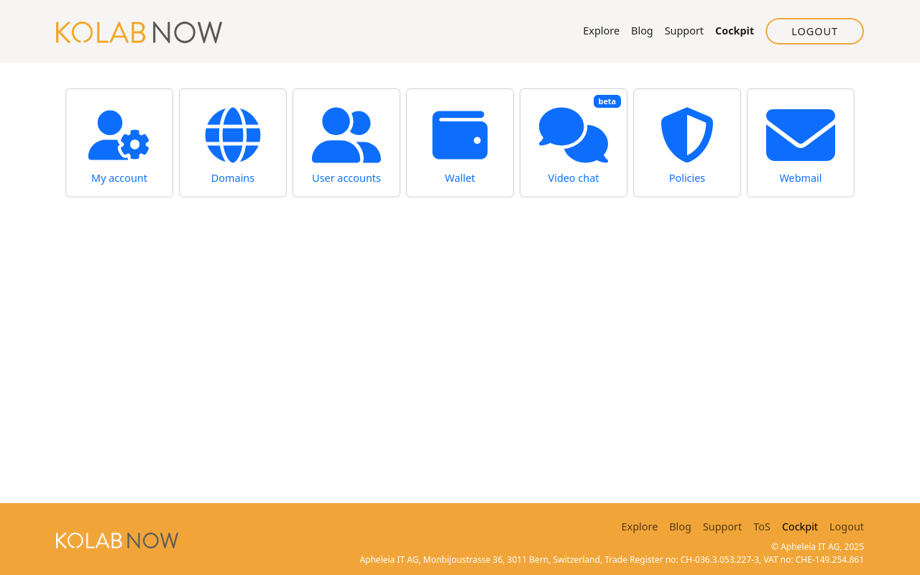This screenshot has width=920, height=575.
Task: Click the LOGOUT button
Action: 814,31
